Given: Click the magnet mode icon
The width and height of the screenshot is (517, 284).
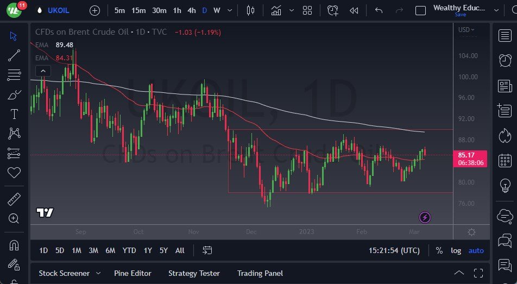Looking at the screenshot, I should (x=14, y=245).
